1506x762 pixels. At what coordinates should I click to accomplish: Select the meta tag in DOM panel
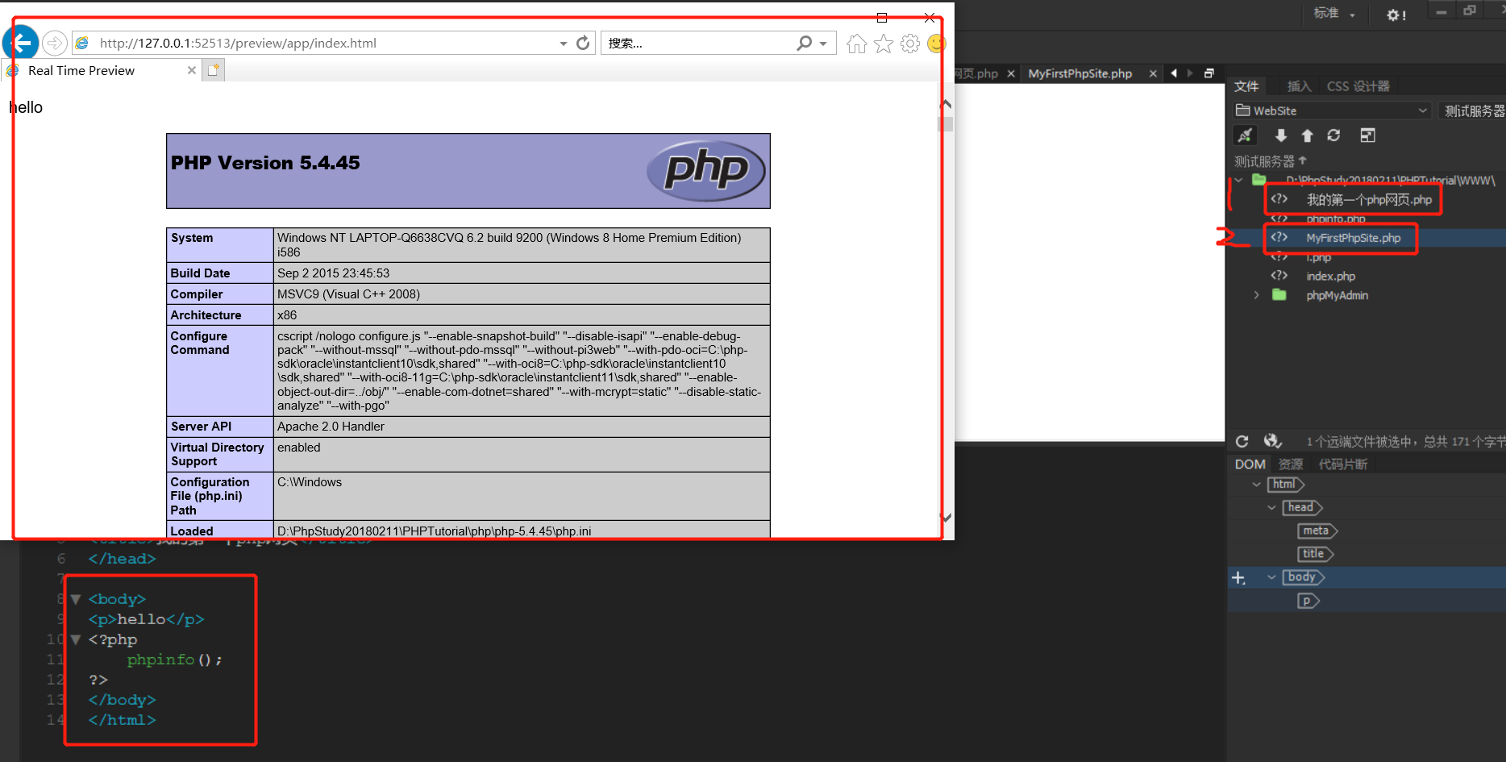pyautogui.click(x=1317, y=531)
